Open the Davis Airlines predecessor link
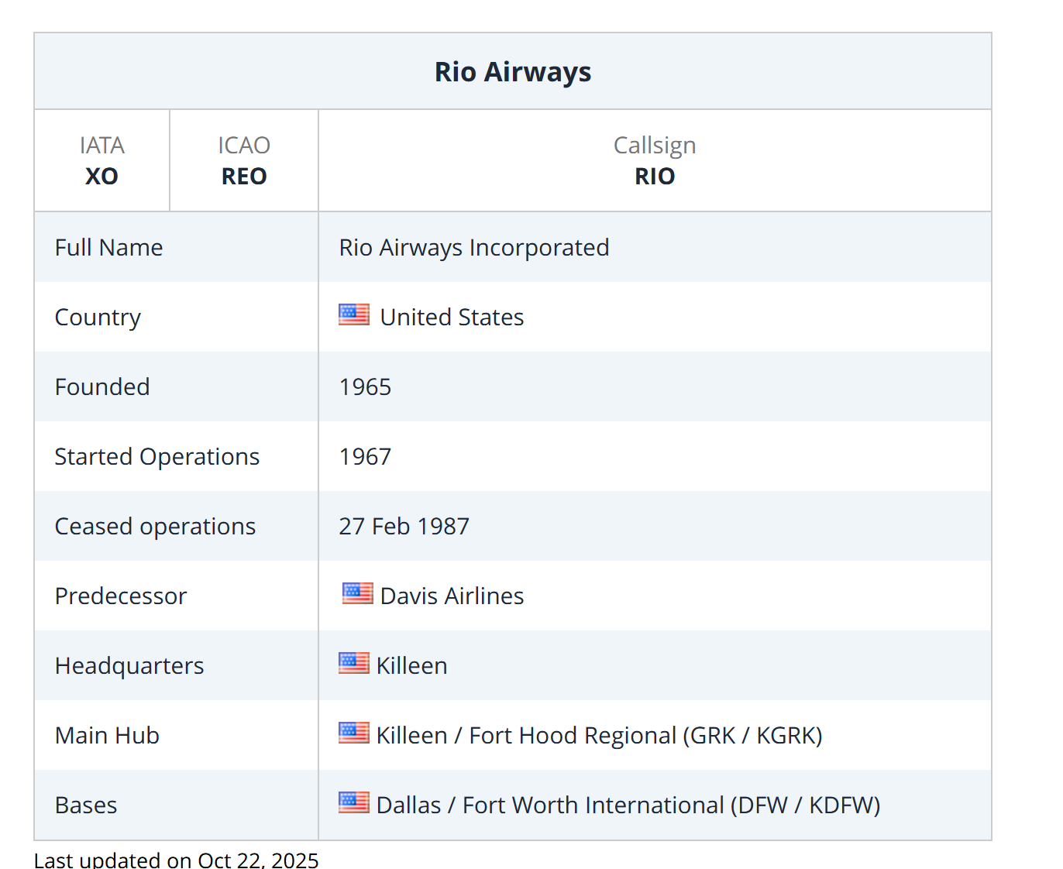This screenshot has width=1063, height=869. point(452,596)
